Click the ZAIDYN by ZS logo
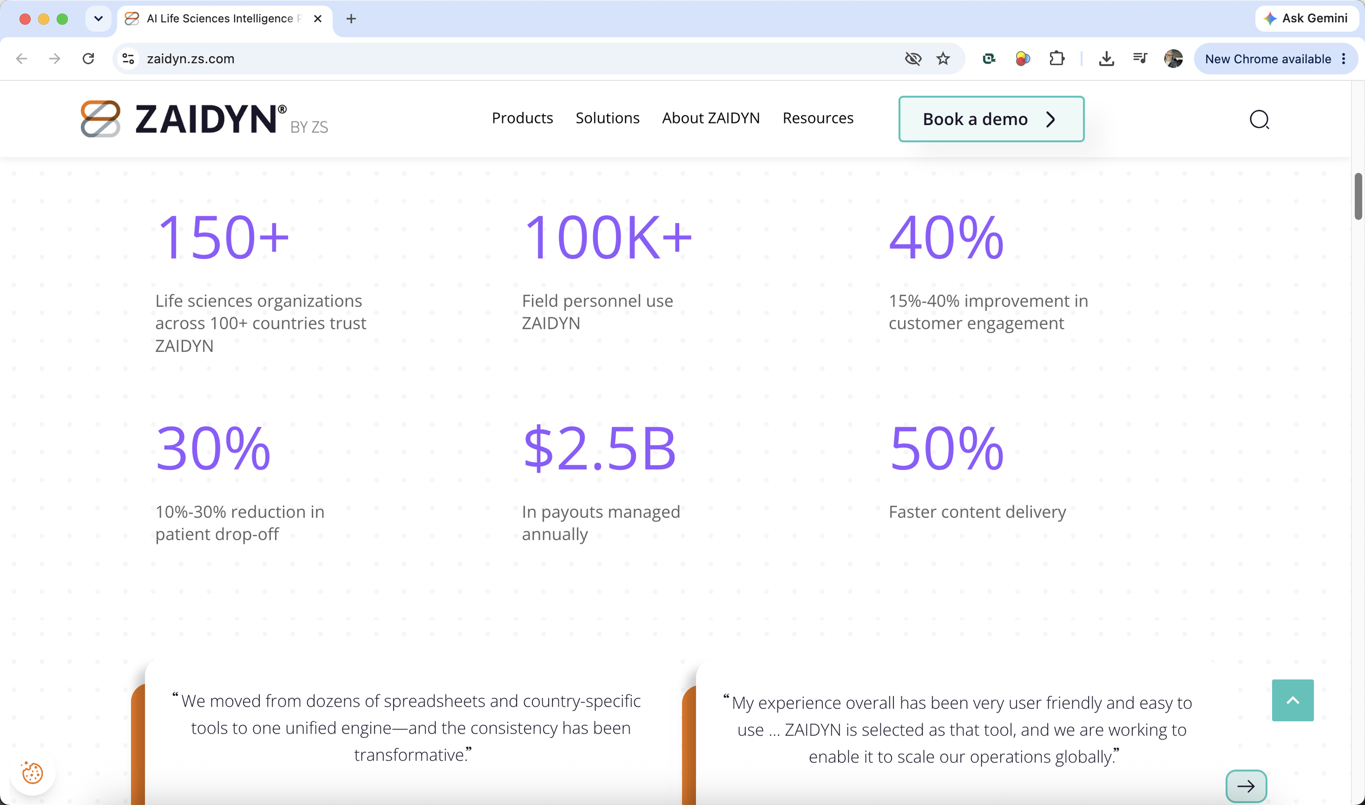The image size is (1365, 805). pyautogui.click(x=204, y=119)
